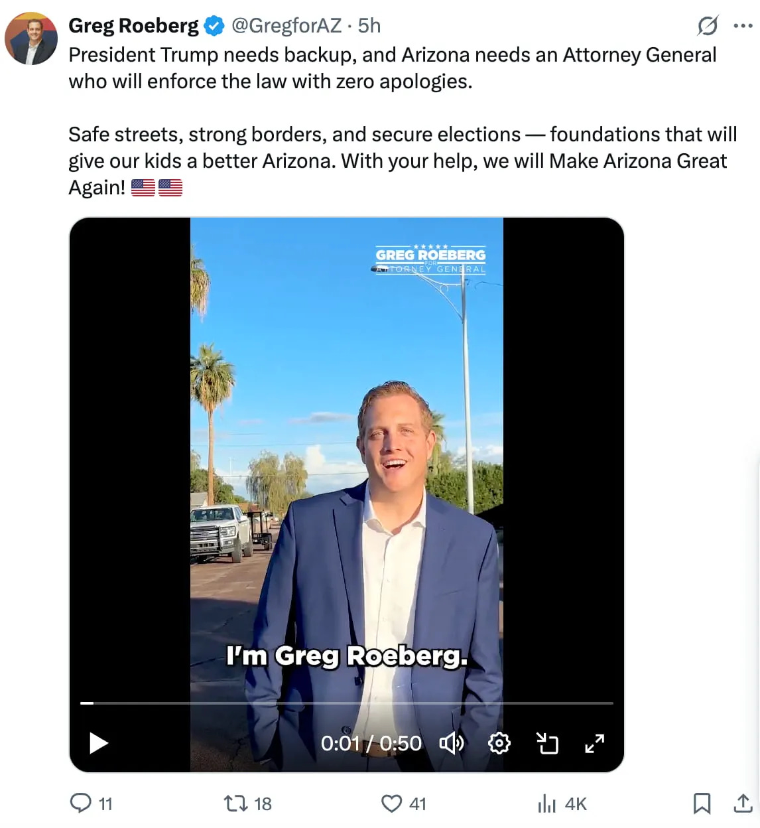Image resolution: width=760 pixels, height=828 pixels.
Task: Click the @GregforAZ handle
Action: pyautogui.click(x=286, y=26)
